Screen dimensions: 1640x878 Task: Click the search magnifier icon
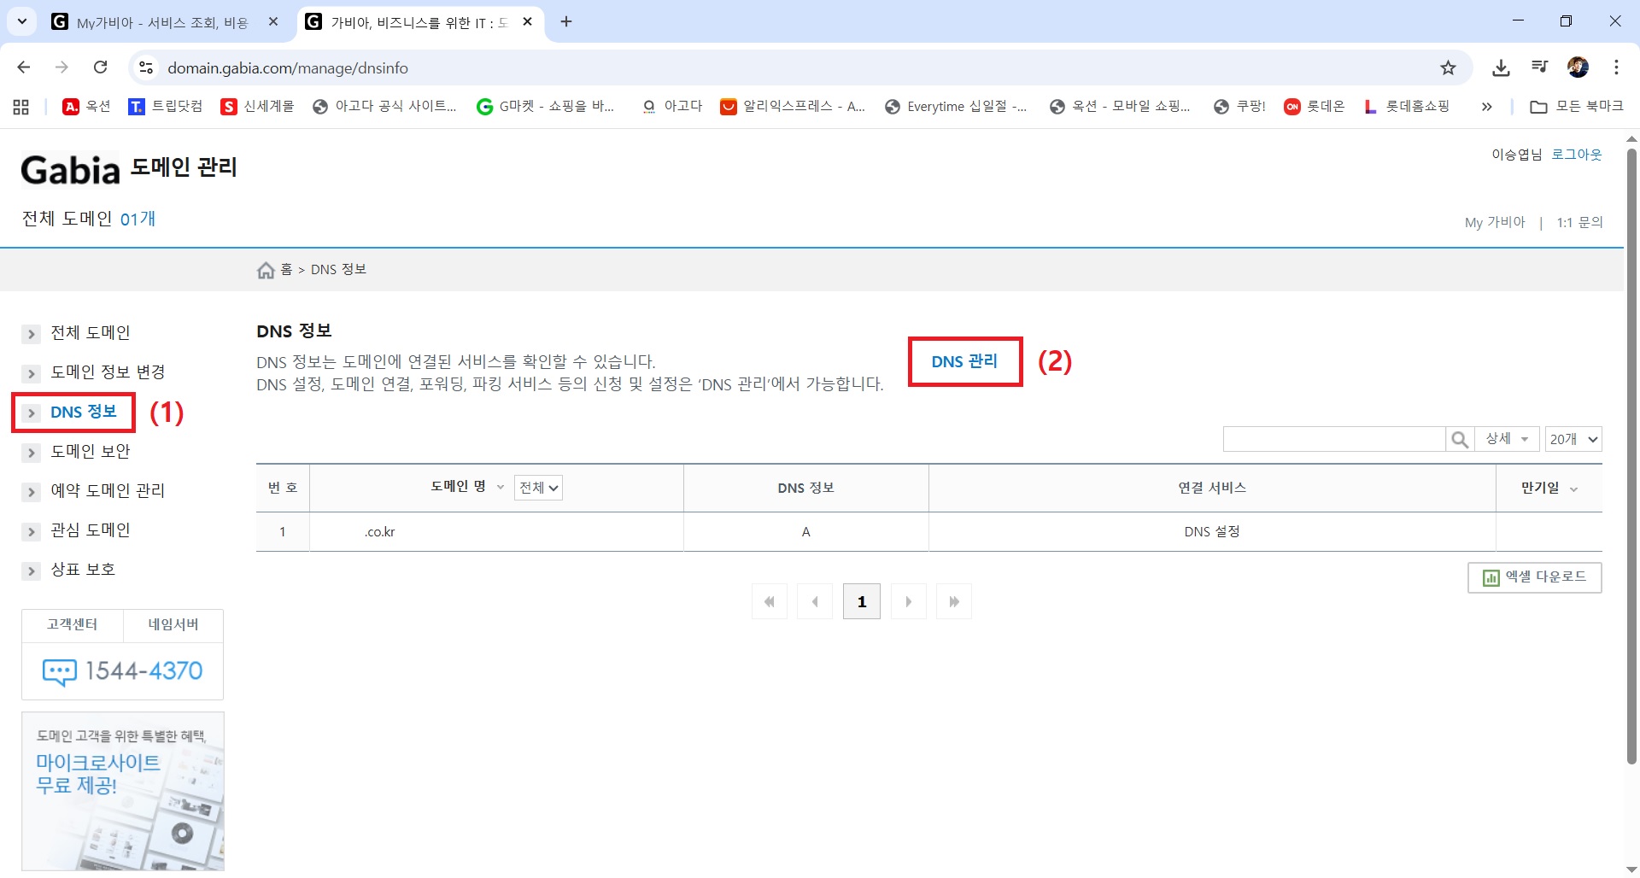[1460, 439]
